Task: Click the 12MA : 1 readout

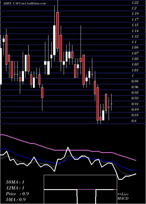Action: 15,188
